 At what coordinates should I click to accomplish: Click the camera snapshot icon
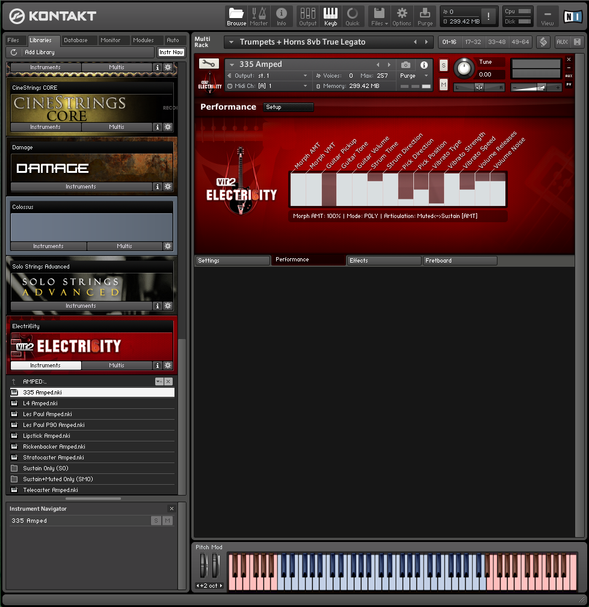coord(406,64)
